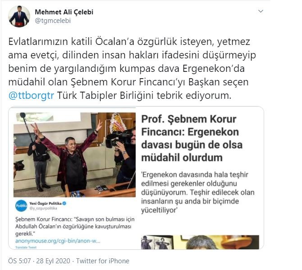Click the ÖS 5:07 timestamp
302x270 pixels.
(x=19, y=261)
